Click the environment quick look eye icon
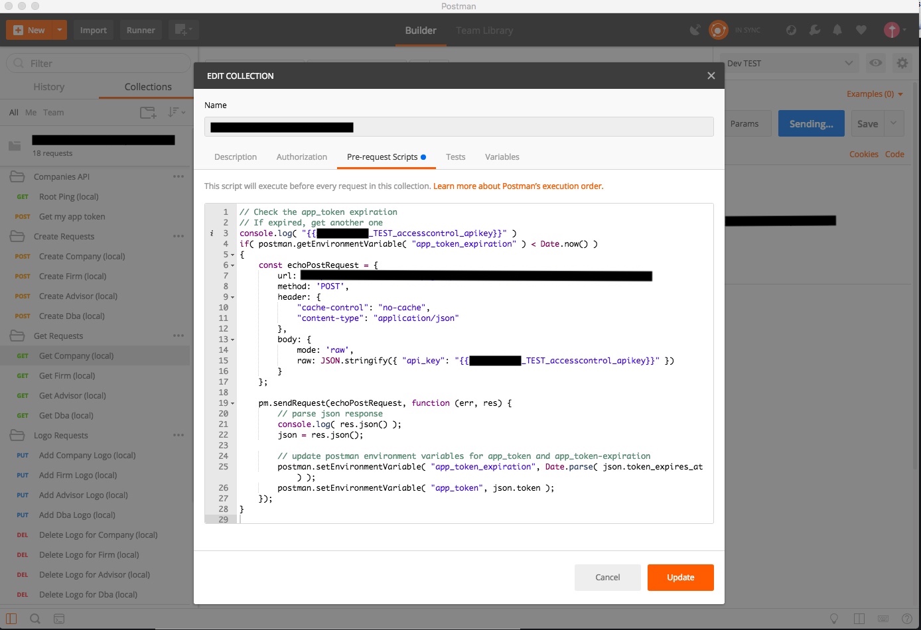 876,63
